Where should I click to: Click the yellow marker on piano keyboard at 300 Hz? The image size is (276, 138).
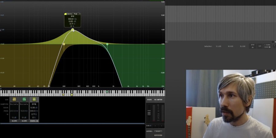click(x=72, y=95)
